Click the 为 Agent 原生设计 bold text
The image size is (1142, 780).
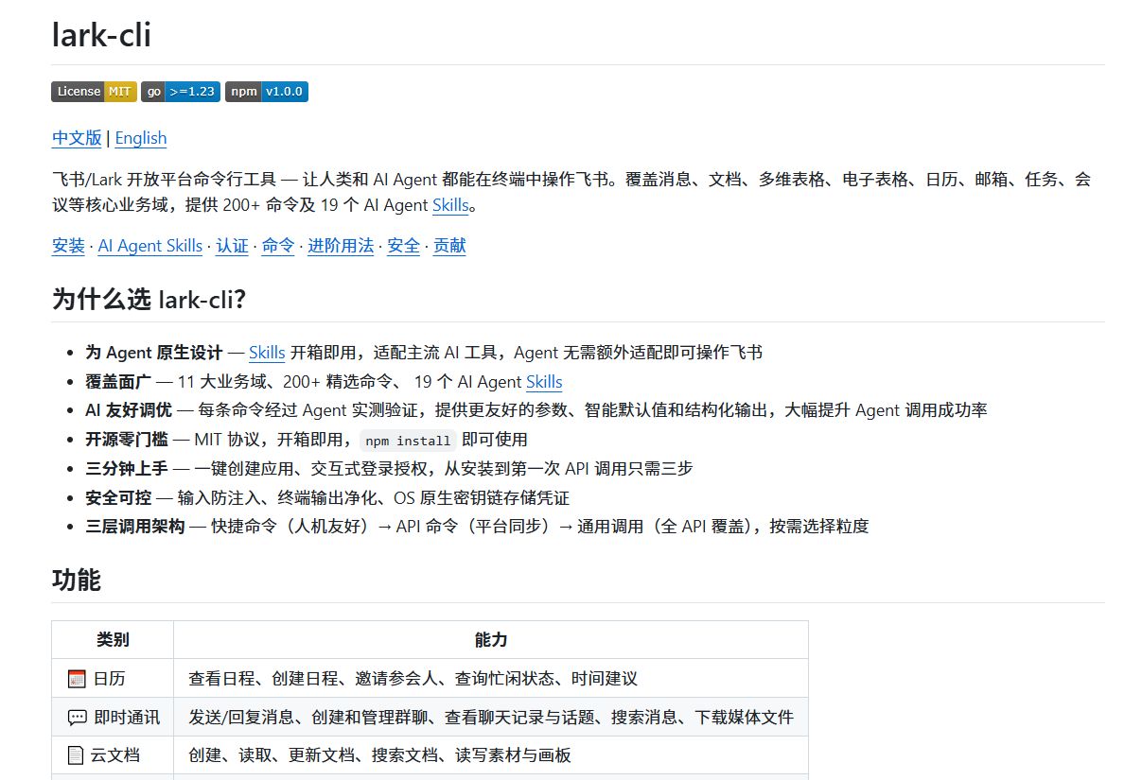click(x=154, y=353)
